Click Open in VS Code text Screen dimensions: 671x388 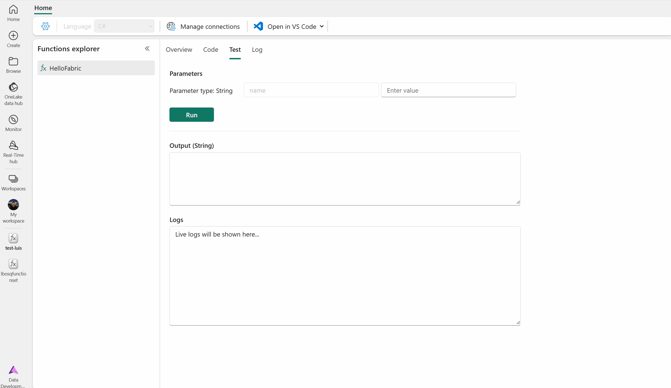[x=292, y=27]
